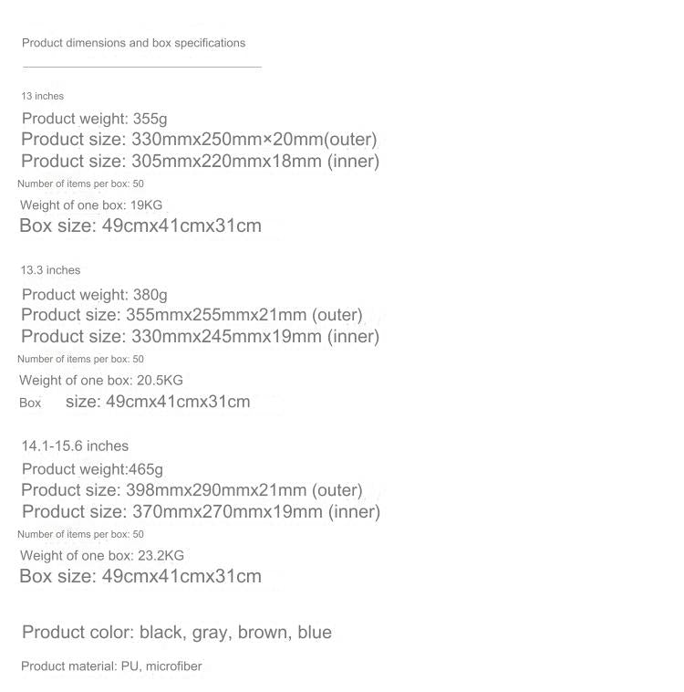Select the 'Product material: PU, microfiber' text

[x=111, y=666]
